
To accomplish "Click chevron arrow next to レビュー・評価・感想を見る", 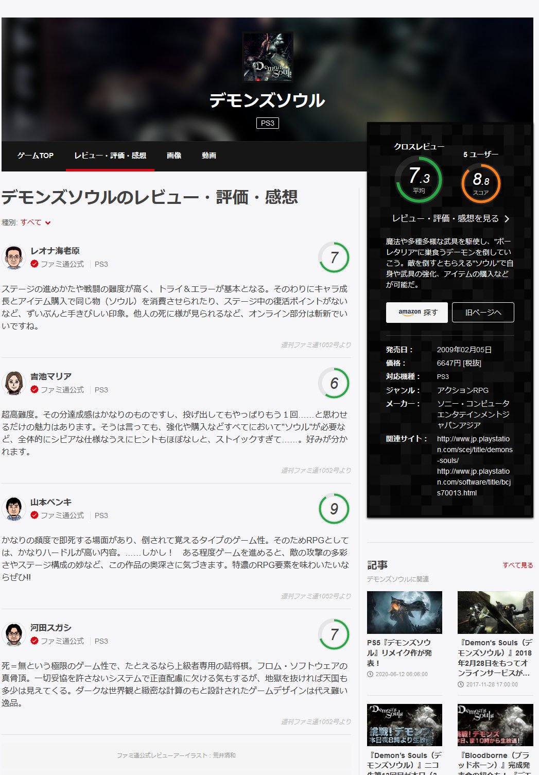I will [507, 219].
